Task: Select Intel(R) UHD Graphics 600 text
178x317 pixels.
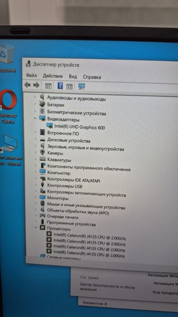Action: tap(80, 127)
